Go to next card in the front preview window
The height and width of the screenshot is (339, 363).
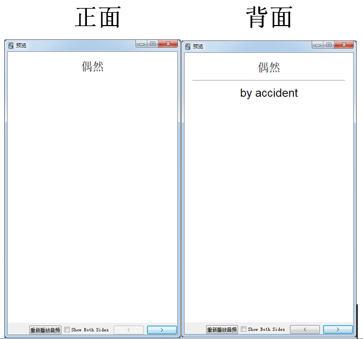click(x=162, y=330)
